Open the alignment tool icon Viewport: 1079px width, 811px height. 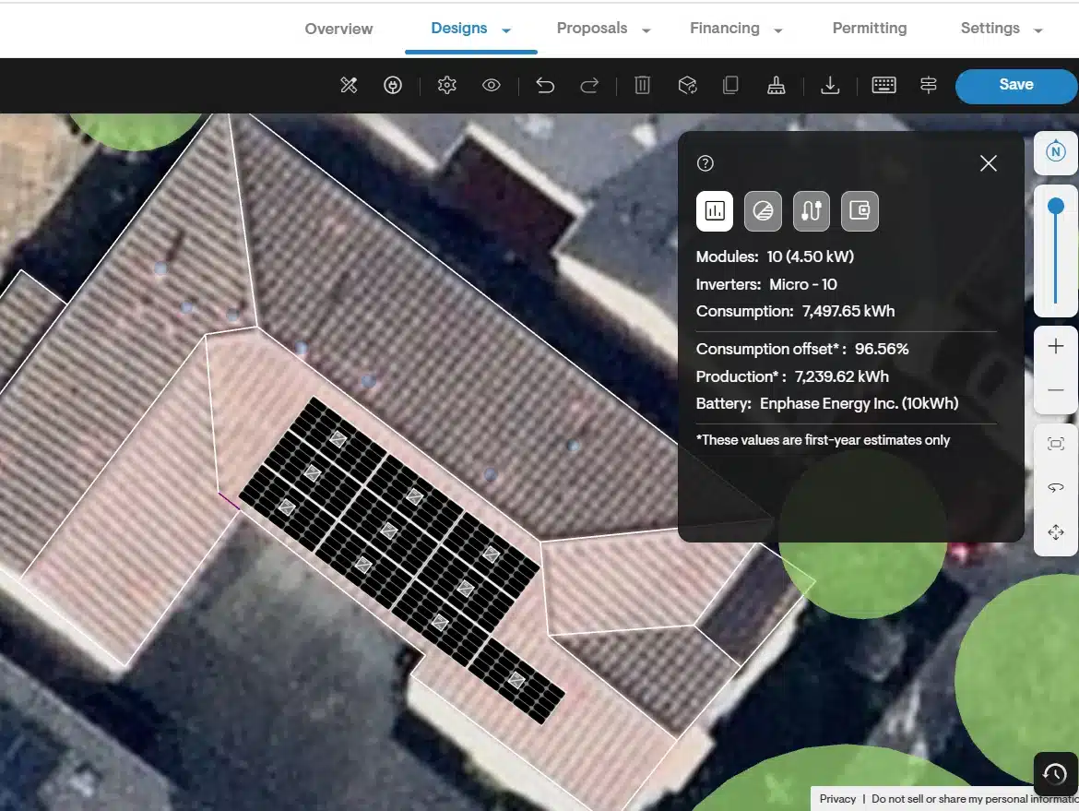click(929, 85)
